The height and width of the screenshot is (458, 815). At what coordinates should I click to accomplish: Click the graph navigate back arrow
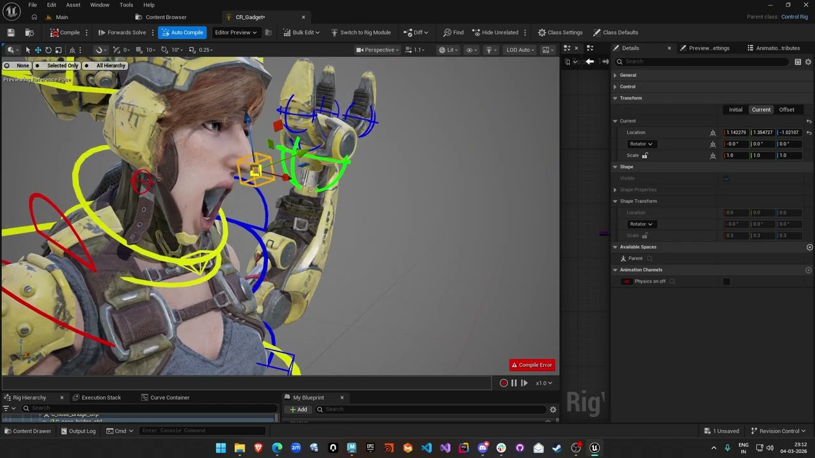click(590, 61)
